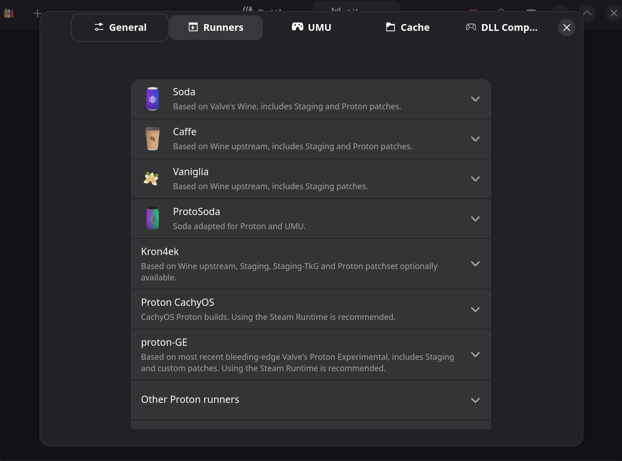Image resolution: width=622 pixels, height=461 pixels.
Task: Expand the Soda runner list
Action: (475, 99)
